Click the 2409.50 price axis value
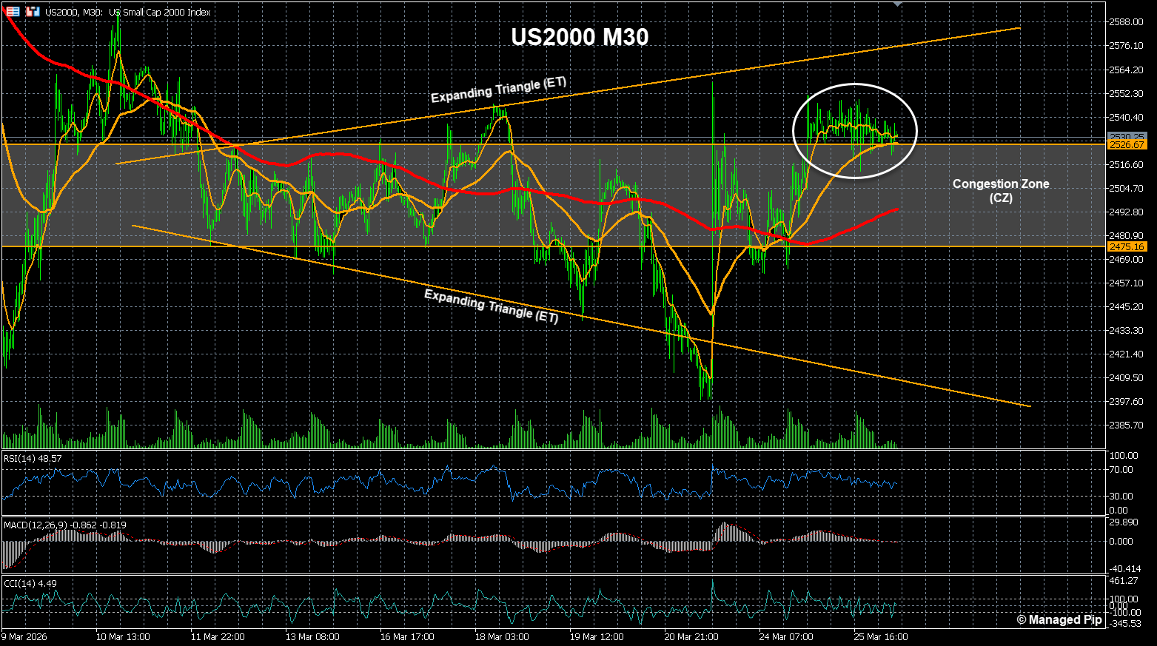 pos(1127,378)
